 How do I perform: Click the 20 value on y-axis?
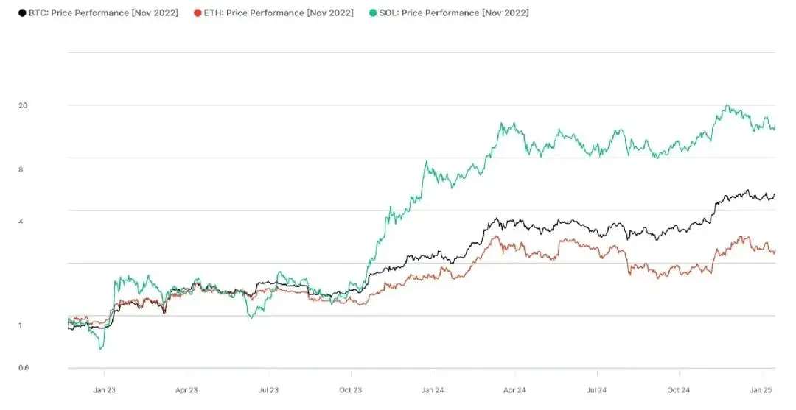[x=23, y=106]
